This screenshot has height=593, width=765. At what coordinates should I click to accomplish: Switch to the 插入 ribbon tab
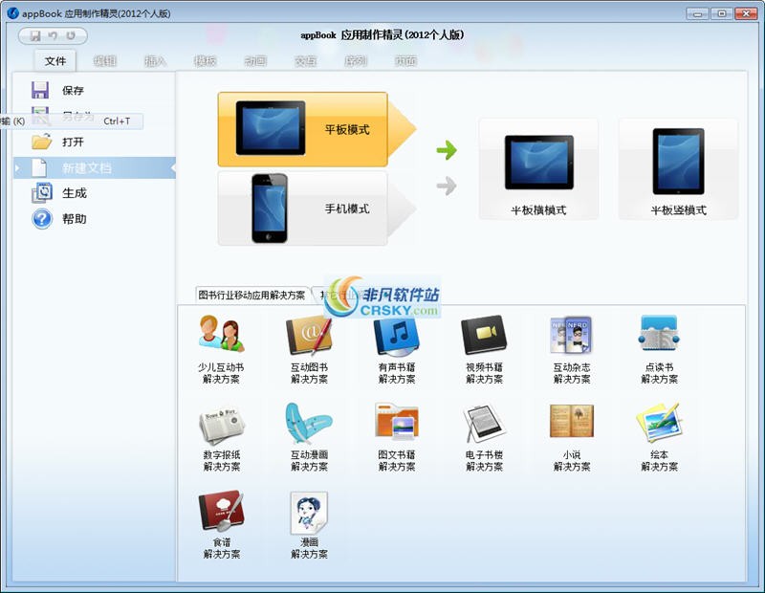tap(155, 61)
